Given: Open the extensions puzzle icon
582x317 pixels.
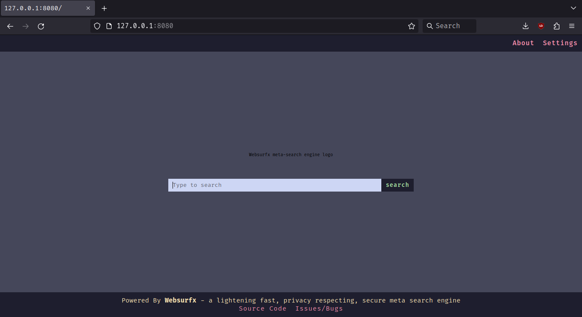Looking at the screenshot, I should tap(556, 26).
